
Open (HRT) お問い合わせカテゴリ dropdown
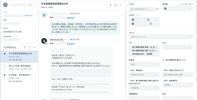tap(178, 75)
